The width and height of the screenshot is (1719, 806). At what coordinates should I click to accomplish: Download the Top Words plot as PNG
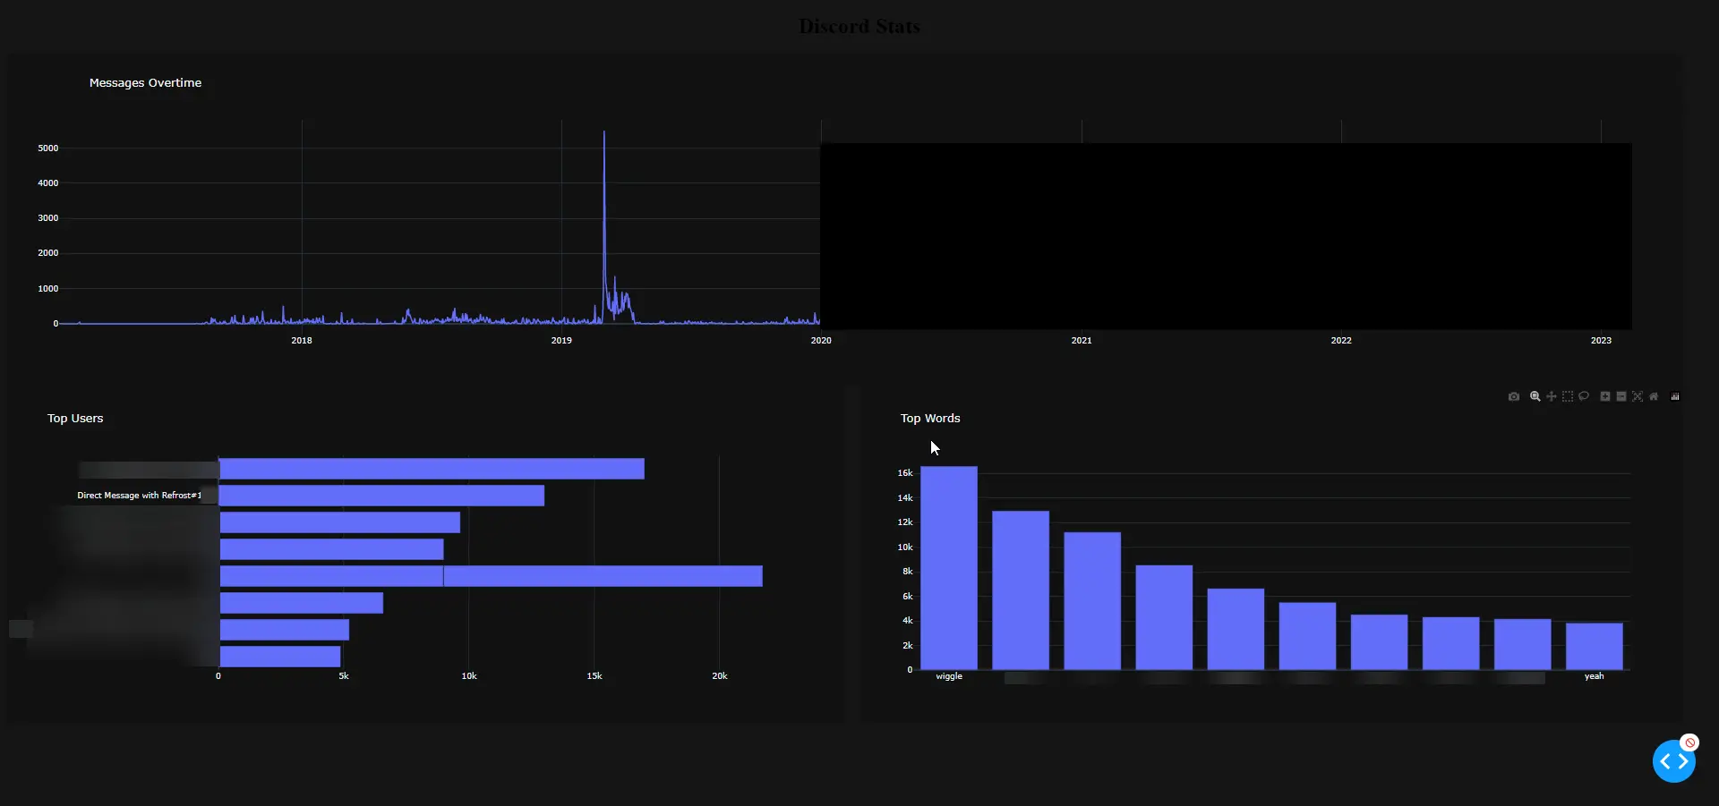click(x=1514, y=396)
